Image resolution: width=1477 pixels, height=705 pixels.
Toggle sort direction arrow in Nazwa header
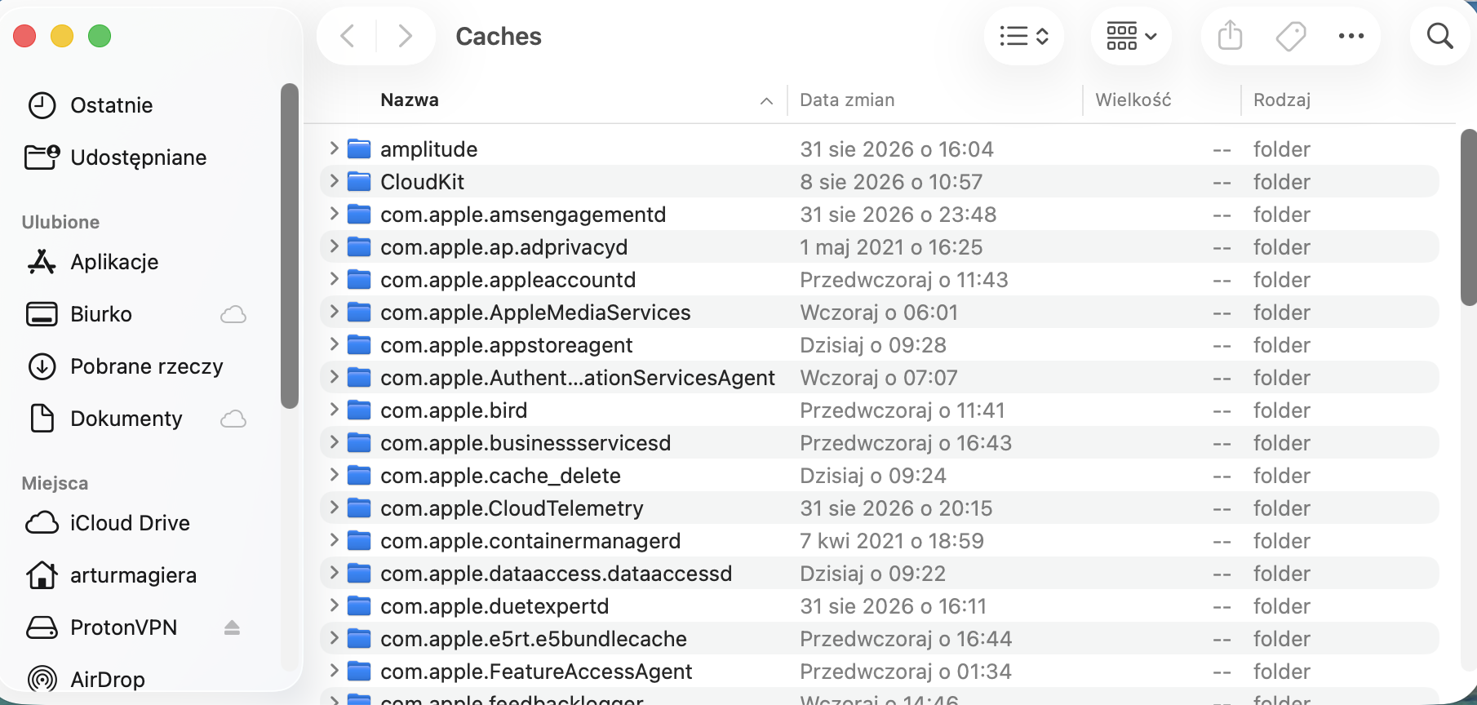(766, 101)
